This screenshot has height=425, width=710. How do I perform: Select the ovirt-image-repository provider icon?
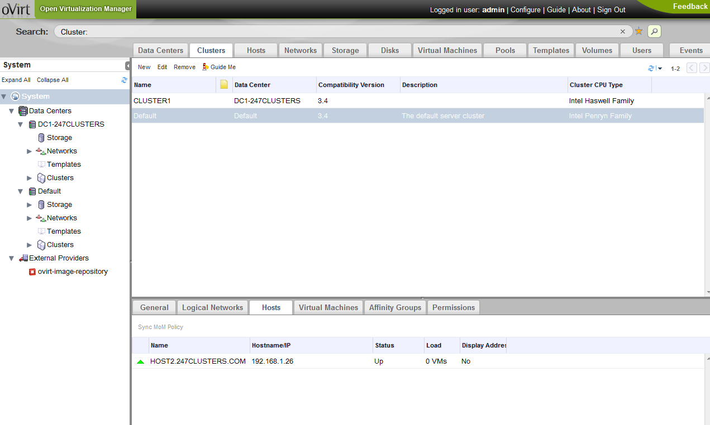(32, 272)
